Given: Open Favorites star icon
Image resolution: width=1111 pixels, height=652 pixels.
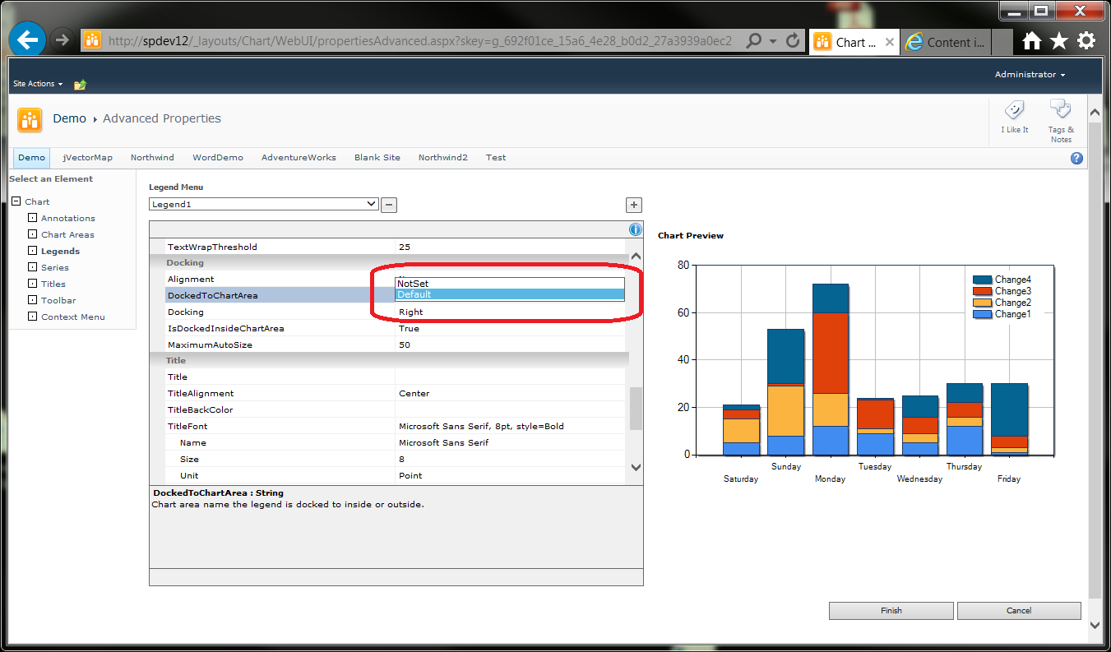Looking at the screenshot, I should (x=1059, y=40).
